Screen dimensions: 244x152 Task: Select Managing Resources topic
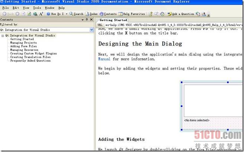(x=24, y=50)
